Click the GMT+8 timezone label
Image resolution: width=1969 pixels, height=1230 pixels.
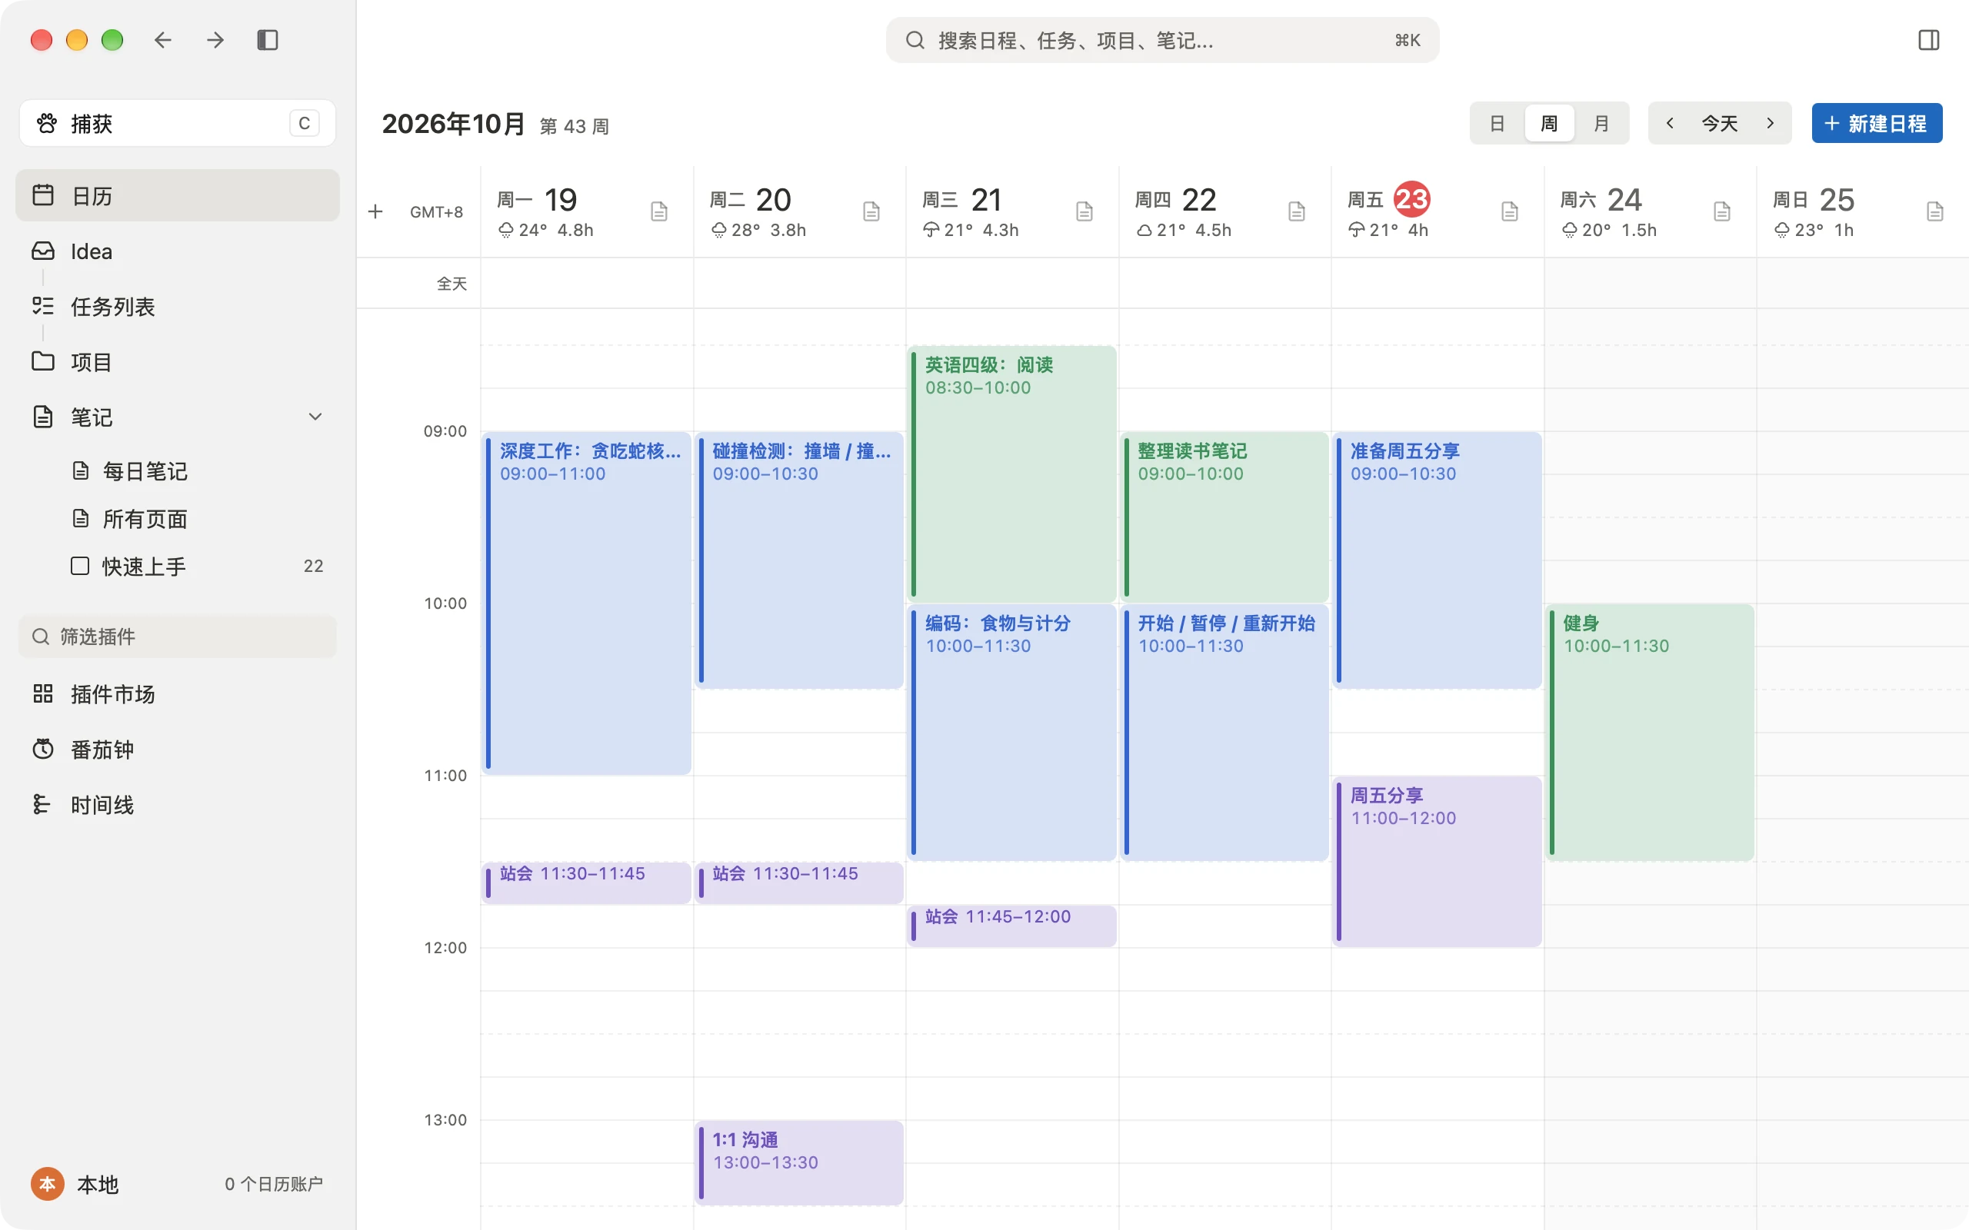coord(436,211)
